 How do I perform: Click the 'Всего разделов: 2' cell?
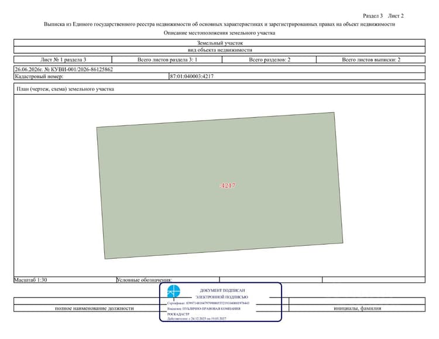click(x=269, y=59)
